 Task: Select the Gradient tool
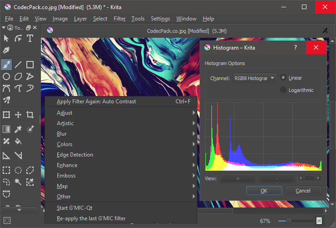6,129
